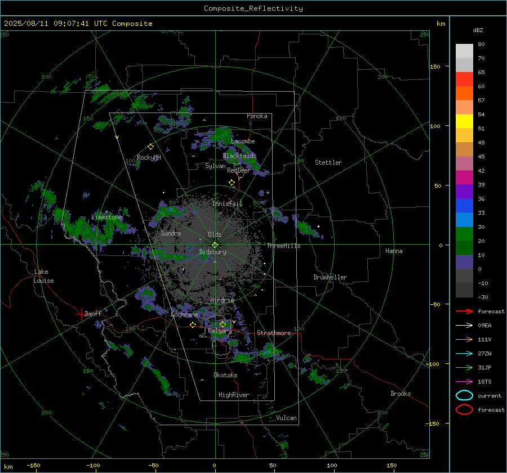Click the HighRiver city label
Viewport: 507px width, 473px height.
click(x=234, y=395)
